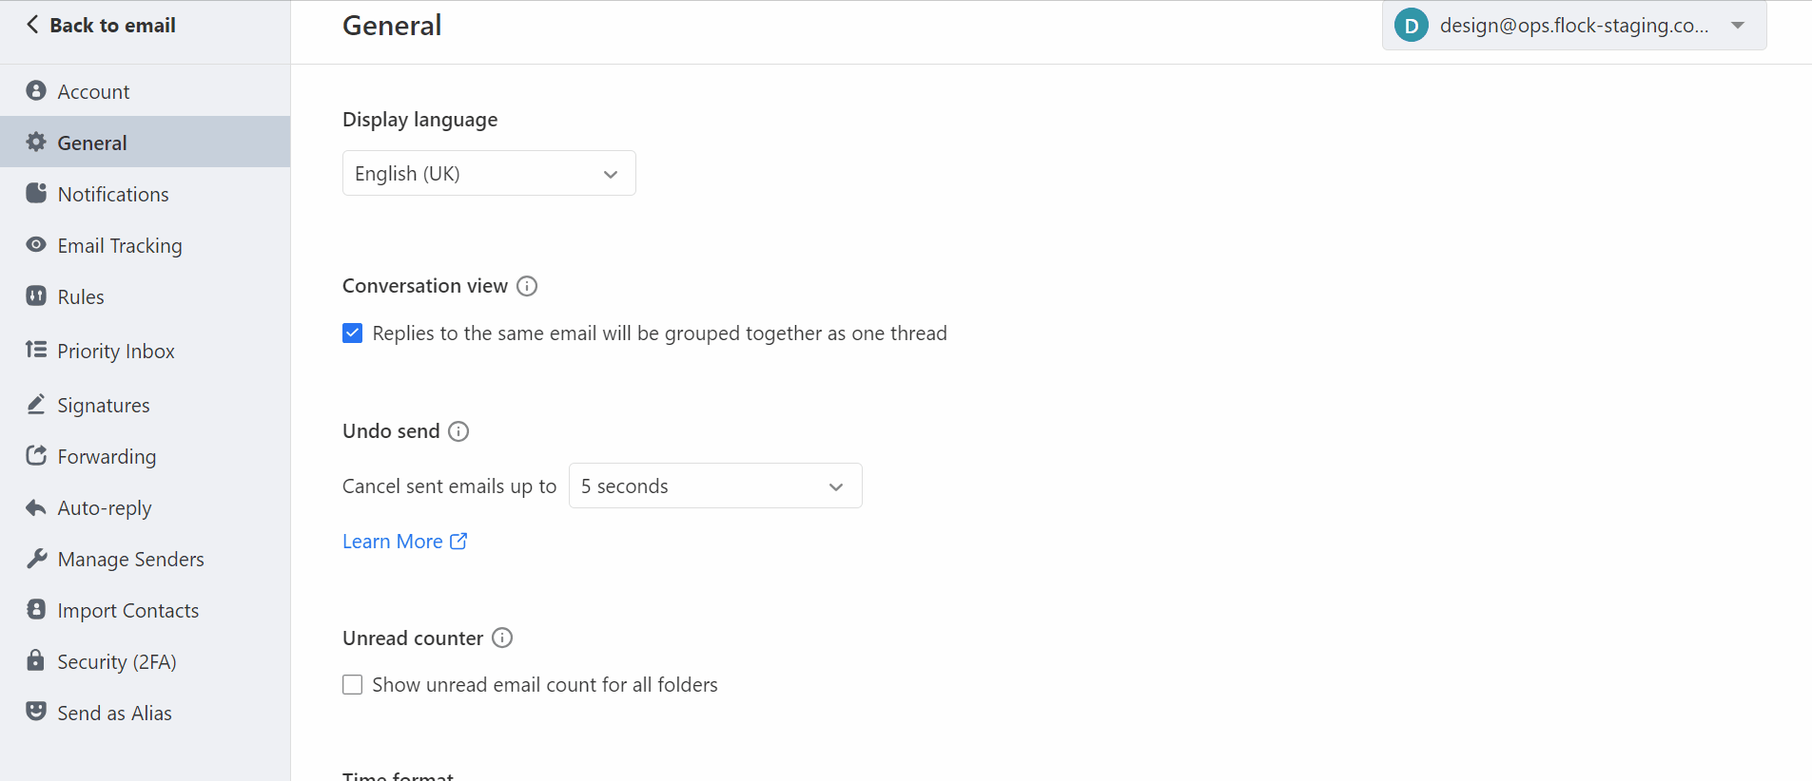
Task: Open the Send as Alias section
Action: point(114,712)
